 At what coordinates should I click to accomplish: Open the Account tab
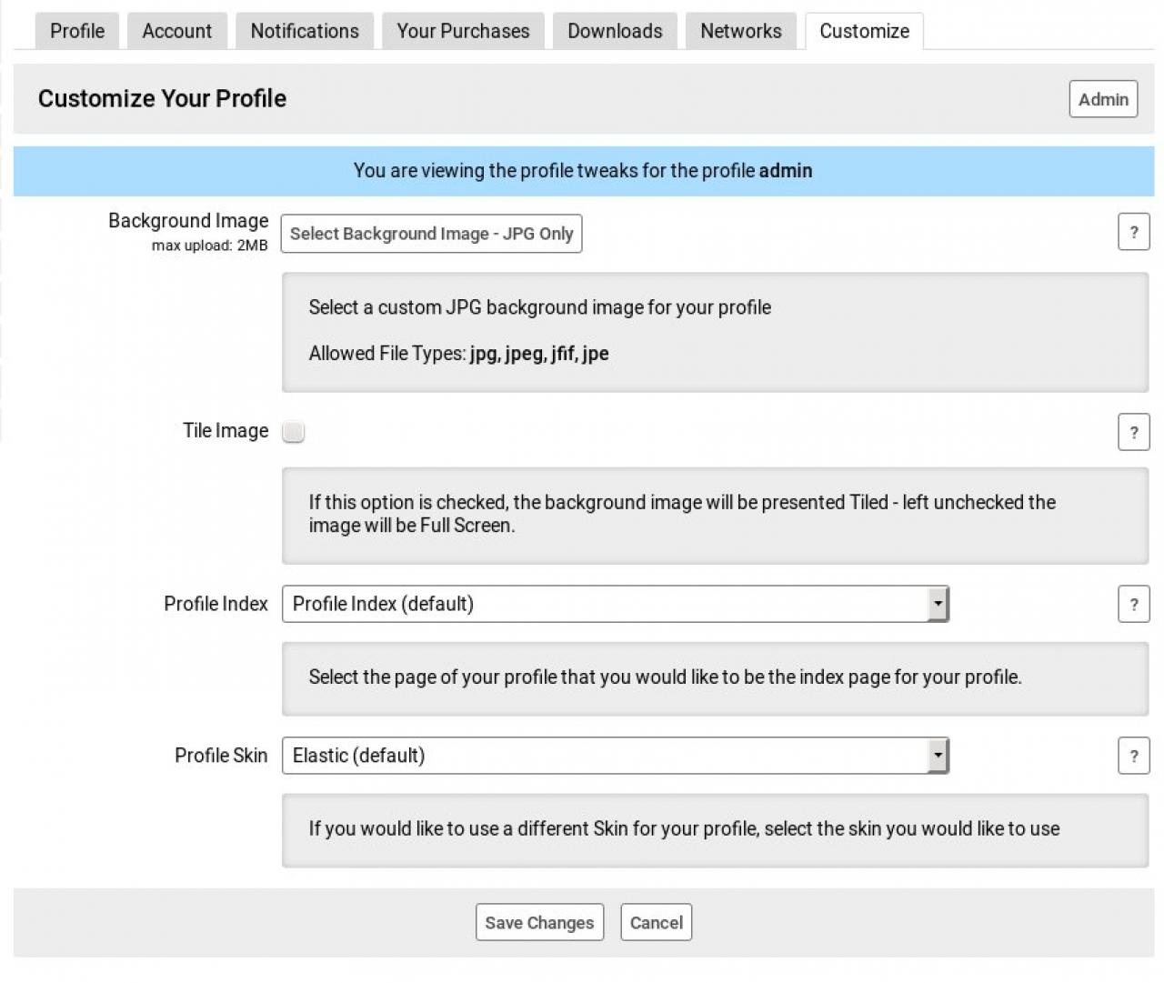176,31
